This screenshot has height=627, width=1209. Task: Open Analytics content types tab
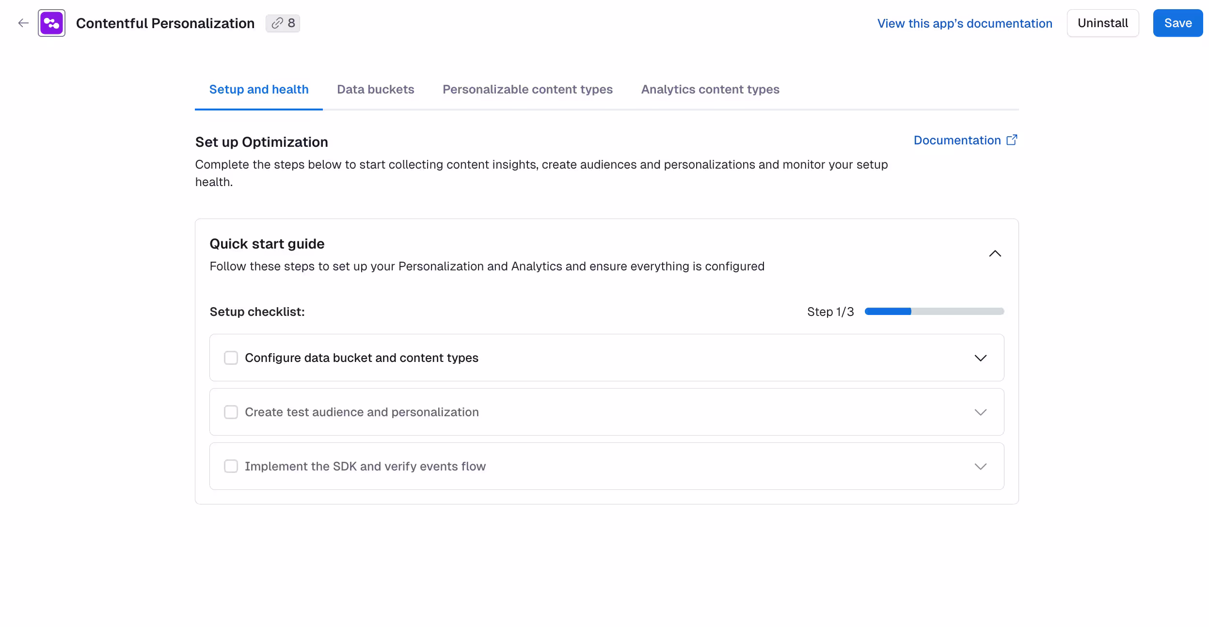[710, 90]
